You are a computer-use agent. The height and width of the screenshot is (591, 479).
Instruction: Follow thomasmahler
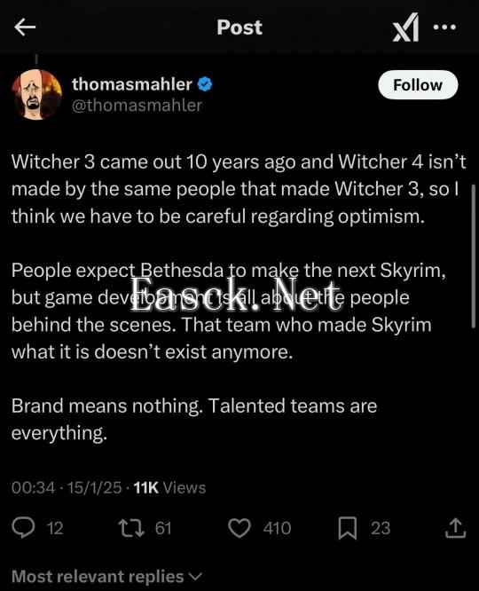[418, 85]
